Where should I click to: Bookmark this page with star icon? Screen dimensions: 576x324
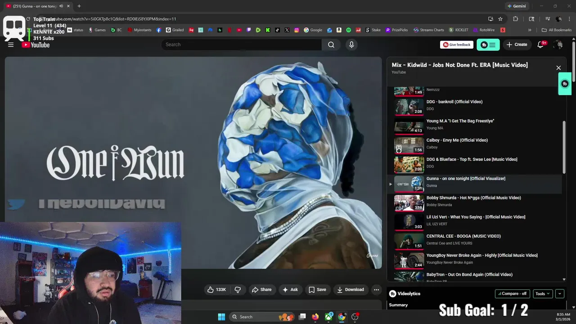pyautogui.click(x=500, y=19)
